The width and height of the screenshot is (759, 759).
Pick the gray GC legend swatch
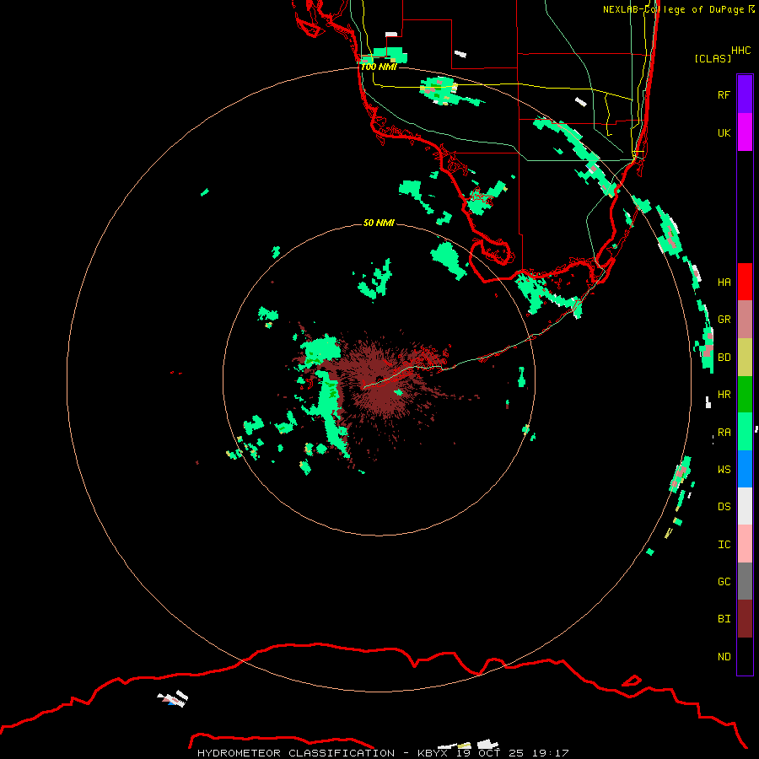pos(745,581)
